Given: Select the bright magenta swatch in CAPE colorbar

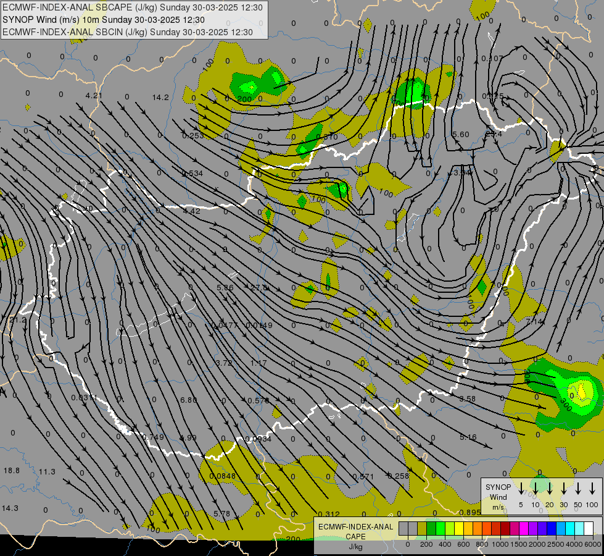Looking at the screenshot, I should (524, 528).
